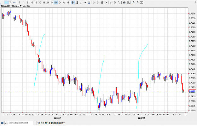Toggle the chart grid icon

click(x=77, y=3)
